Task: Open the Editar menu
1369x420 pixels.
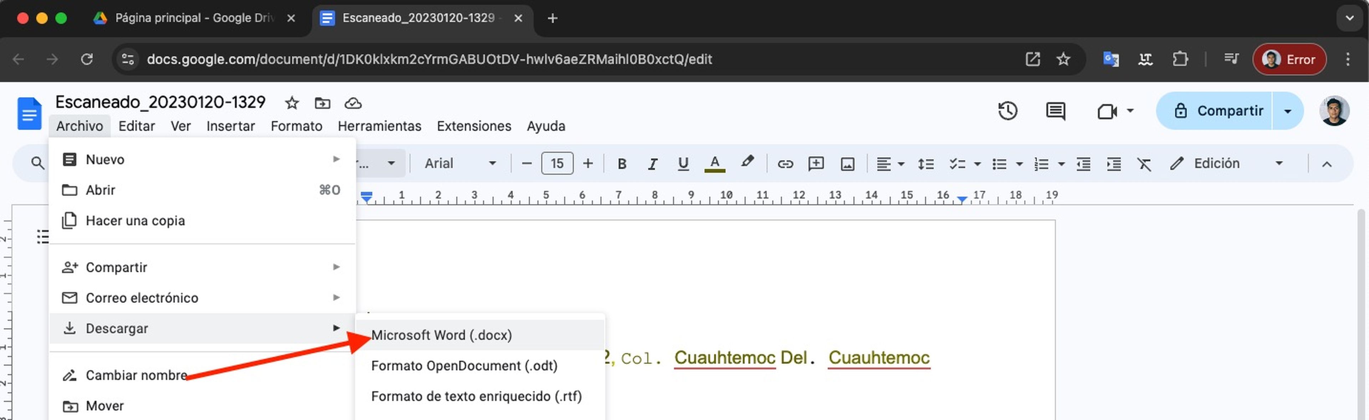Action: 137,126
